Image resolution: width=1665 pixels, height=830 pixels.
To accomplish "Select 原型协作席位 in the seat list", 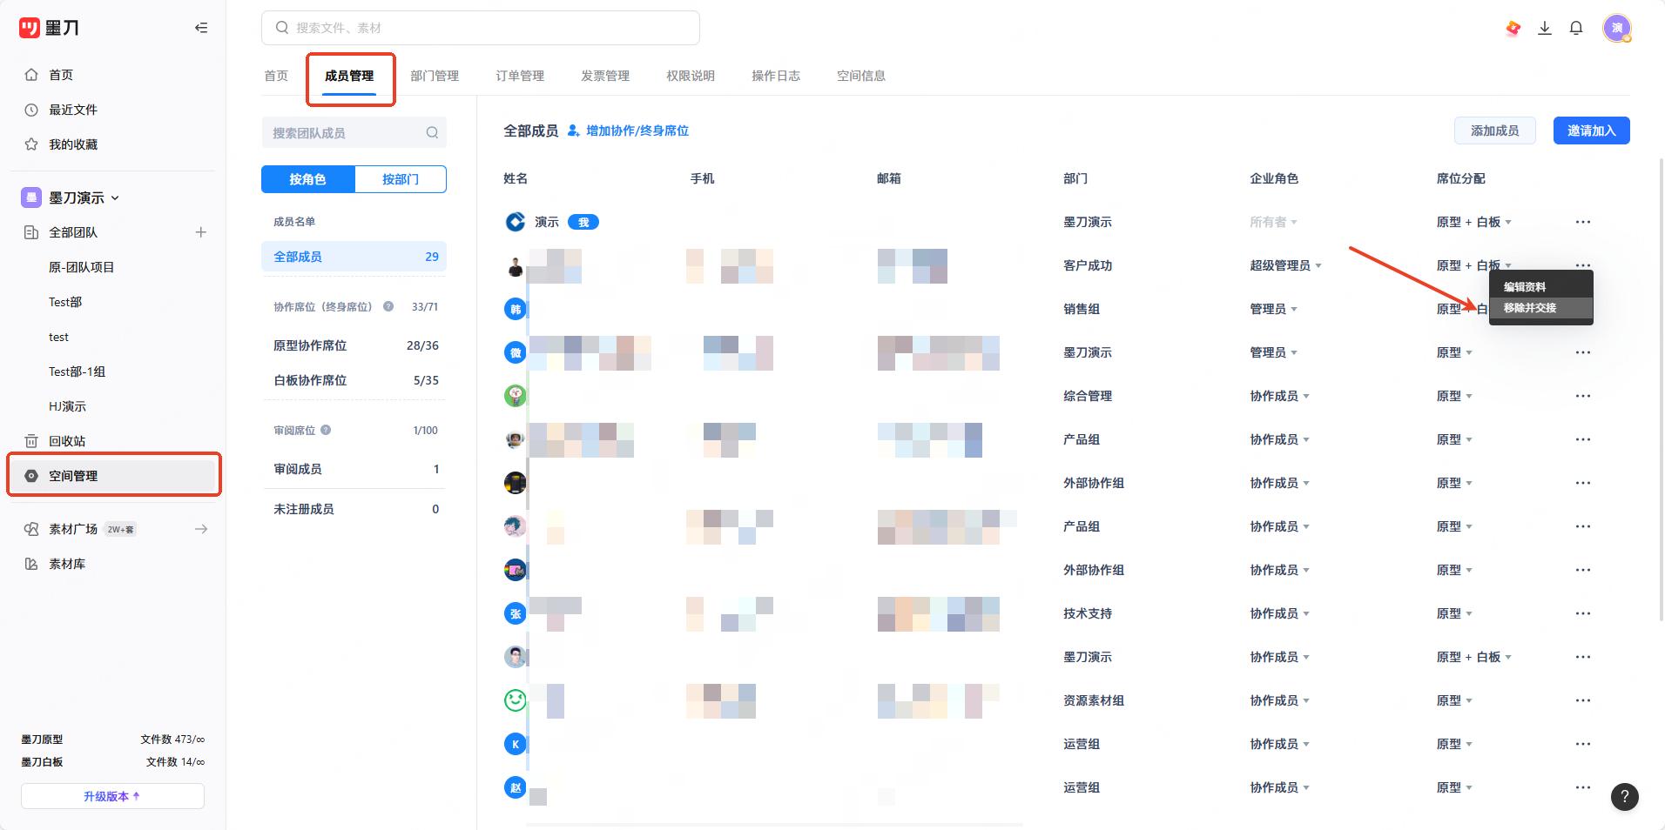I will [x=354, y=345].
